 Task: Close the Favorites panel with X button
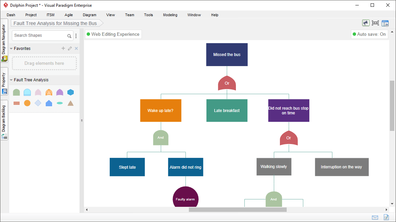click(76, 48)
